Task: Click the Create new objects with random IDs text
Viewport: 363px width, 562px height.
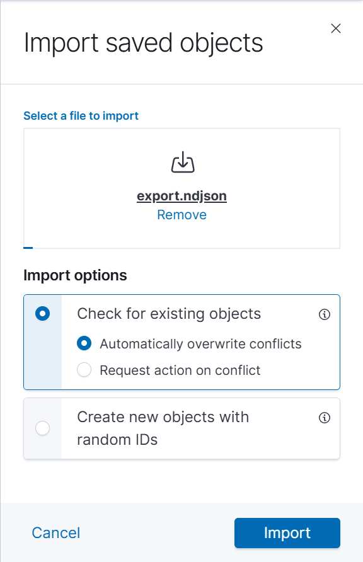Action: click(x=163, y=428)
